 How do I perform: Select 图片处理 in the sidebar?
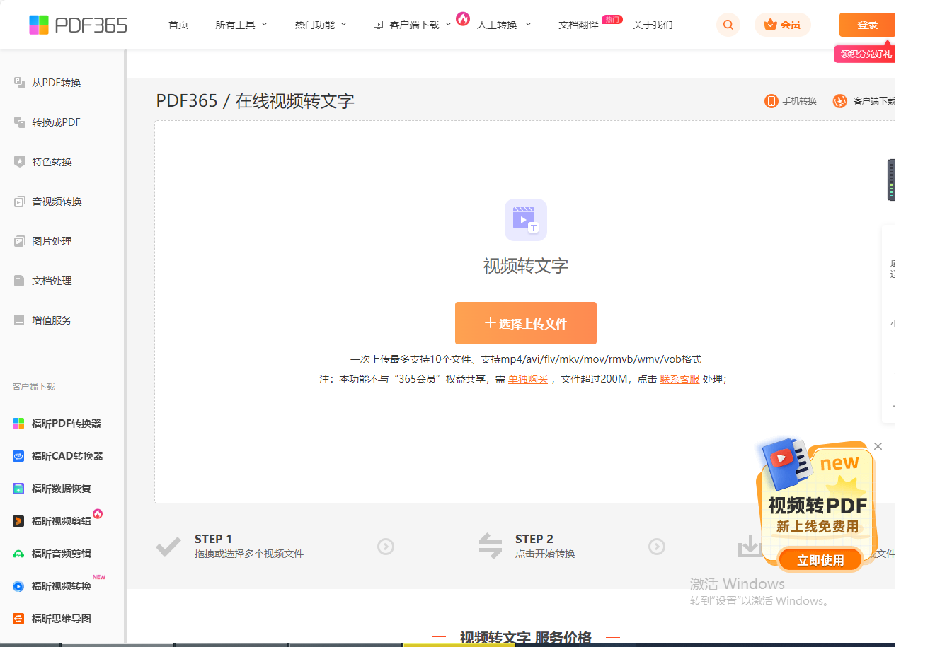click(x=52, y=241)
